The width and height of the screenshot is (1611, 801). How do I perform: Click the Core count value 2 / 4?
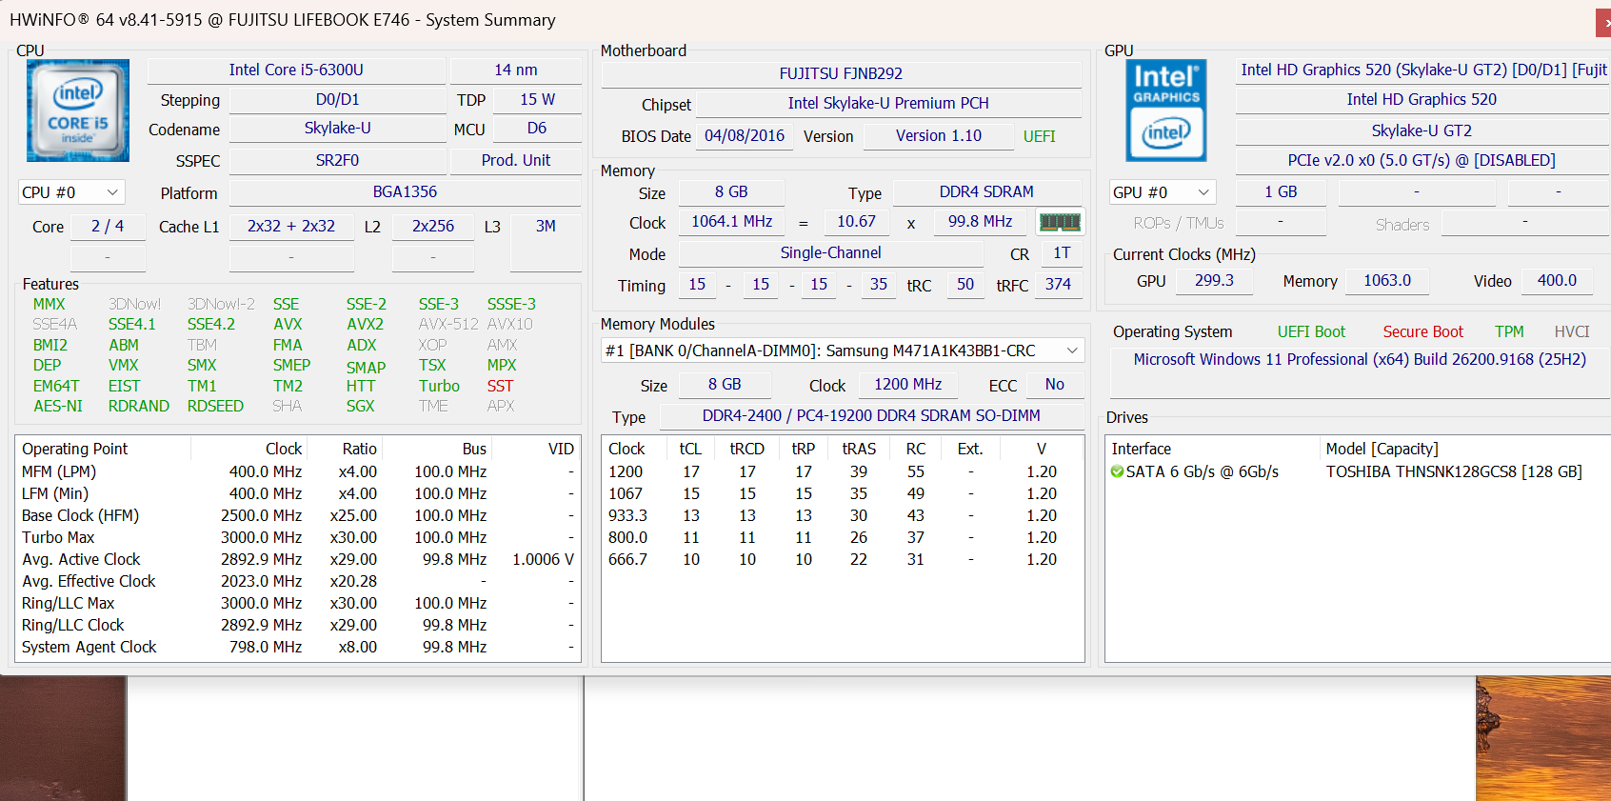point(108,226)
